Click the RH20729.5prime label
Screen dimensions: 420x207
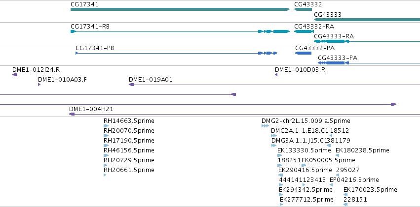pos(129,160)
